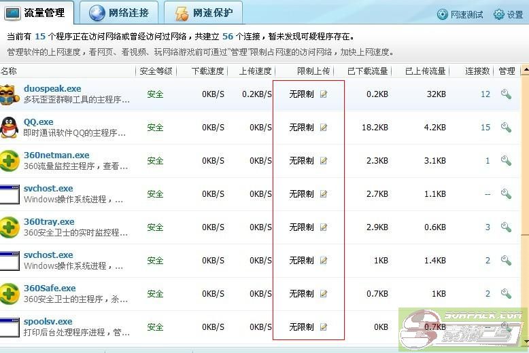Open the wrench manage icon for 360netman.exe
The image size is (529, 353).
506,161
